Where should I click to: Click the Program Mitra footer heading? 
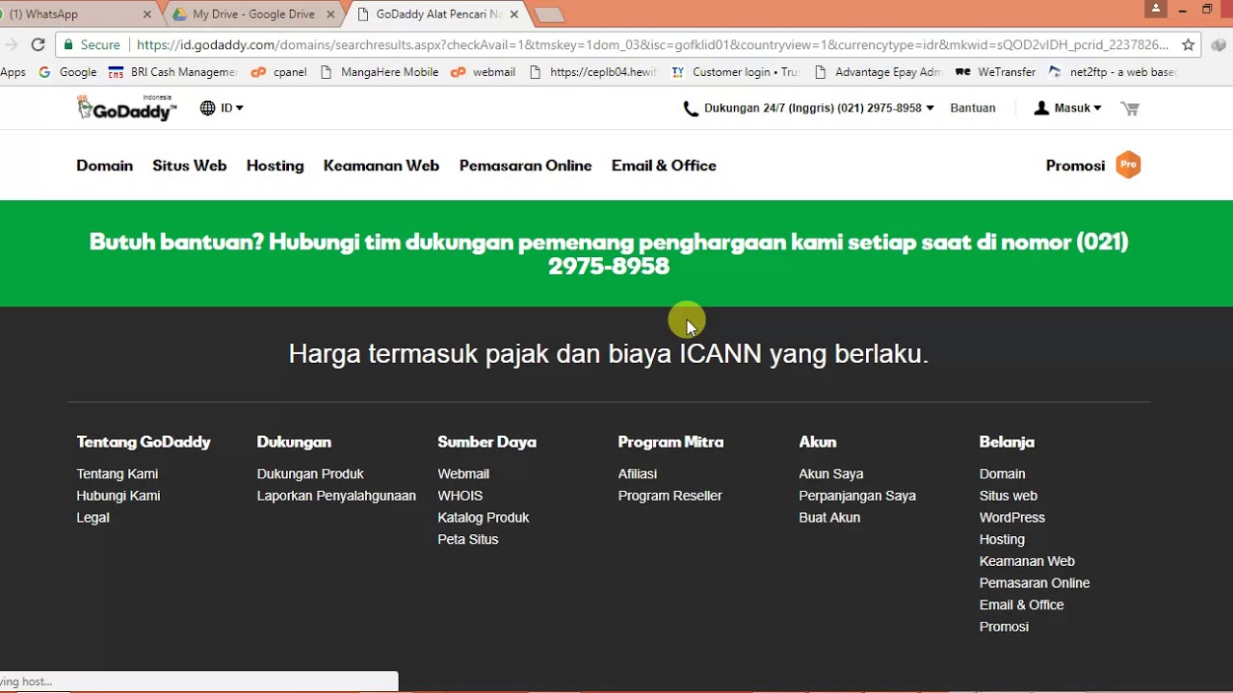tap(671, 442)
